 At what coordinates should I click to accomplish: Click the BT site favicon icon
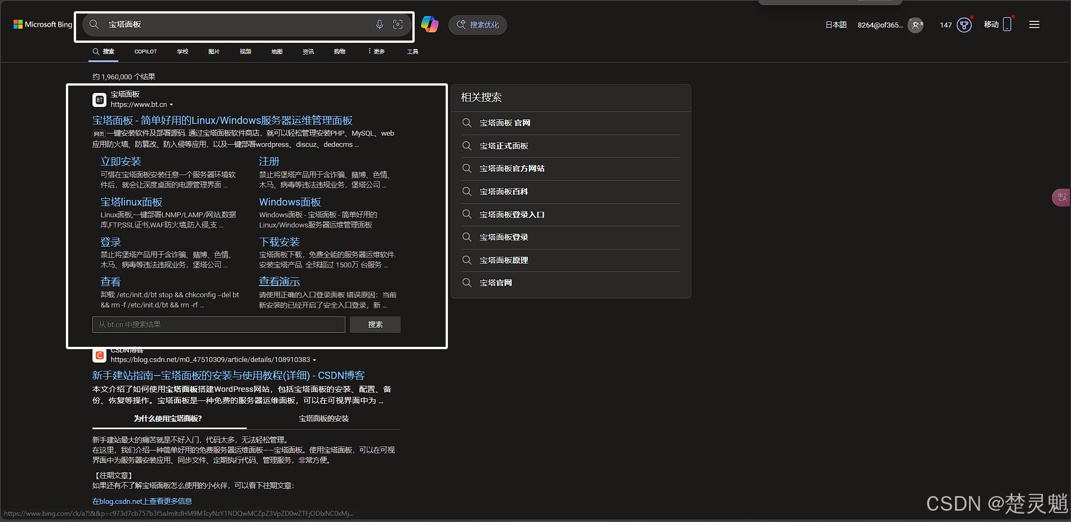click(99, 100)
